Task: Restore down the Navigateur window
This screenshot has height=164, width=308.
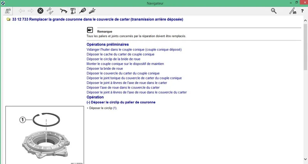Action: click(296, 3)
